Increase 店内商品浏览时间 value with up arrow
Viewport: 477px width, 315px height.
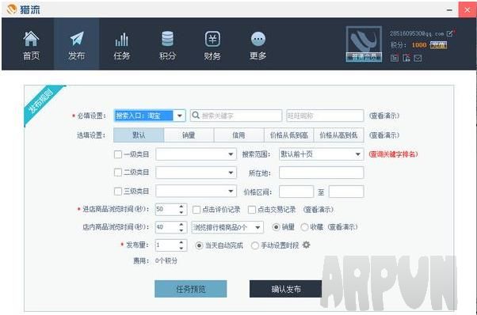pos(181,224)
